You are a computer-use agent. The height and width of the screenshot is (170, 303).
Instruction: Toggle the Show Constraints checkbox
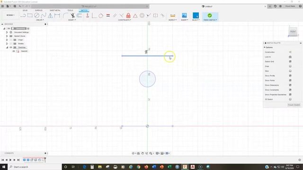[x=290, y=90]
